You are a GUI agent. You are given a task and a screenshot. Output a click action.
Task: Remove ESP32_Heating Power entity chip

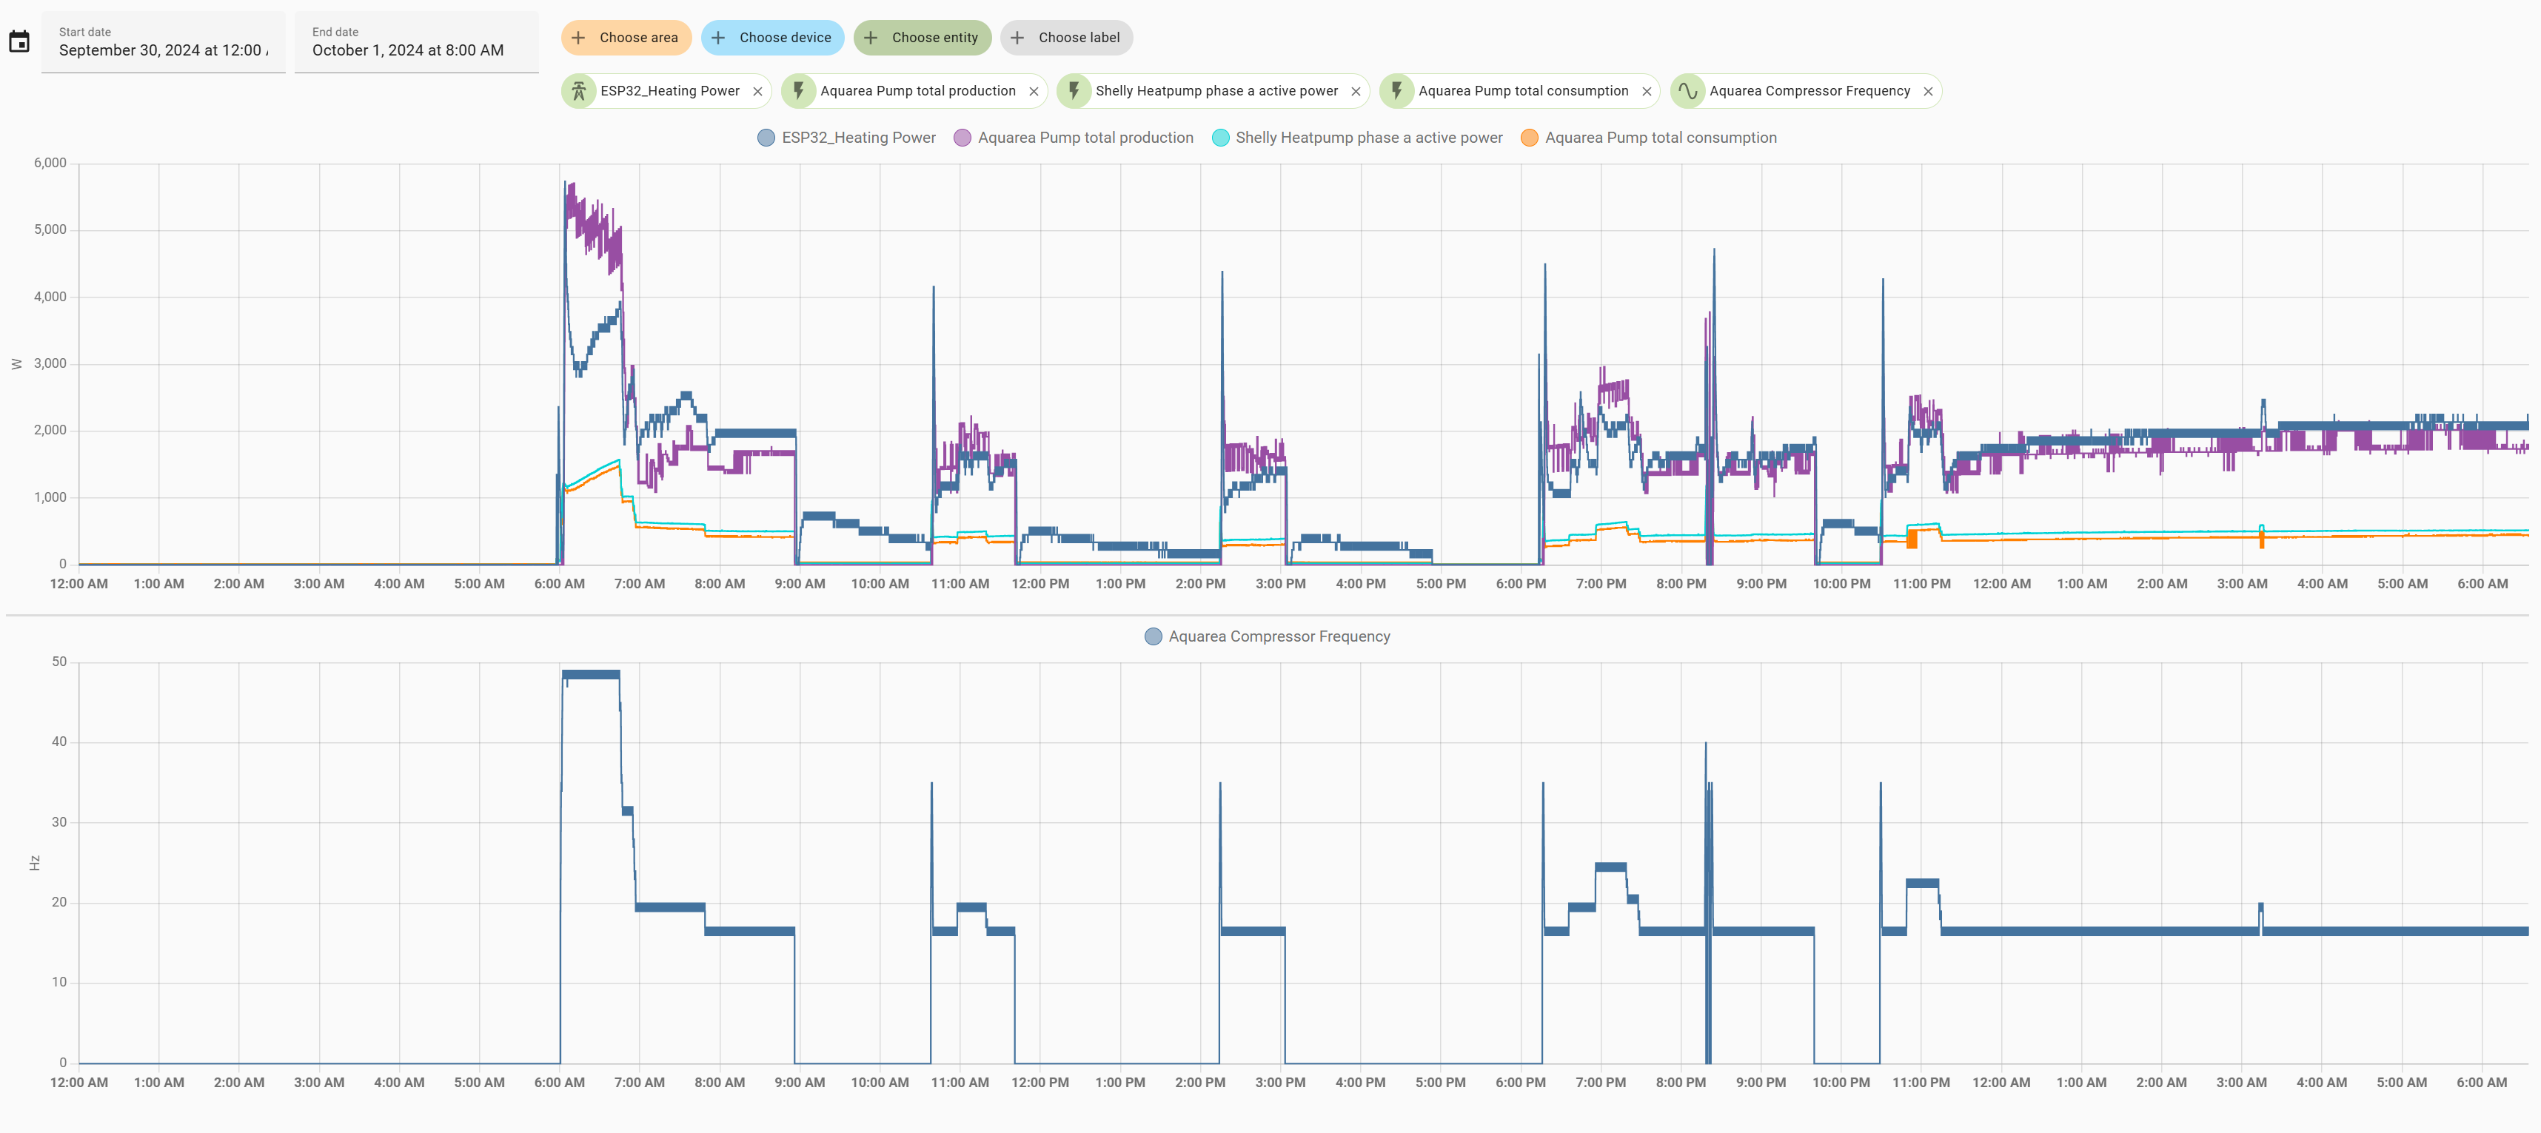click(x=757, y=92)
